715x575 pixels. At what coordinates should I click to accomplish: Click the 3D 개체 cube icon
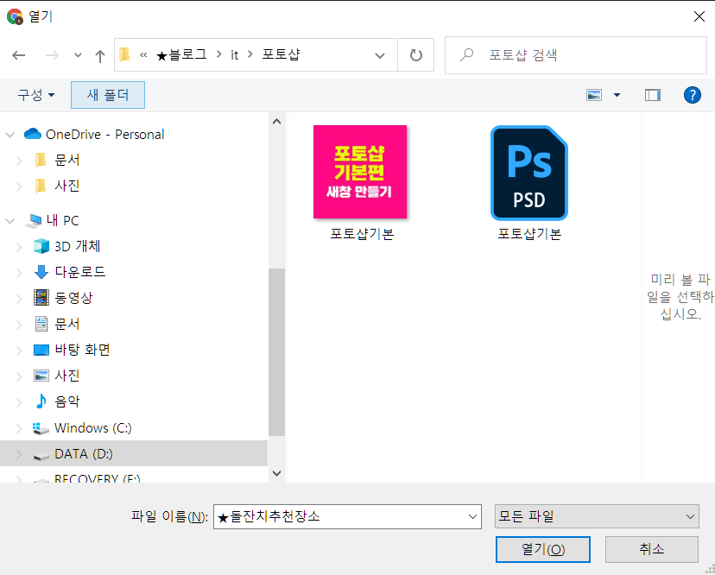[x=41, y=246]
